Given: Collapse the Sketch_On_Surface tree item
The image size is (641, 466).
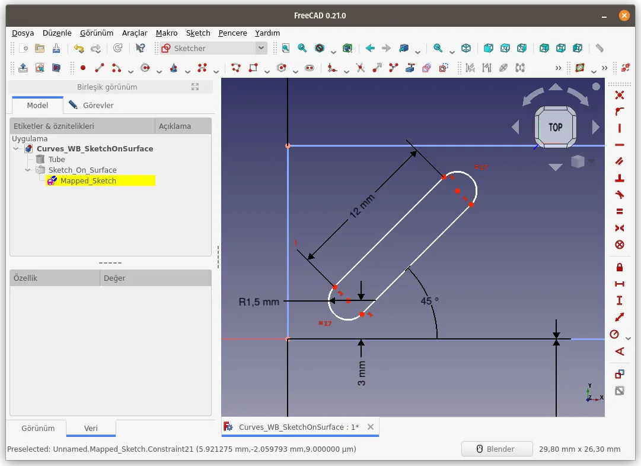Looking at the screenshot, I should click(x=28, y=170).
